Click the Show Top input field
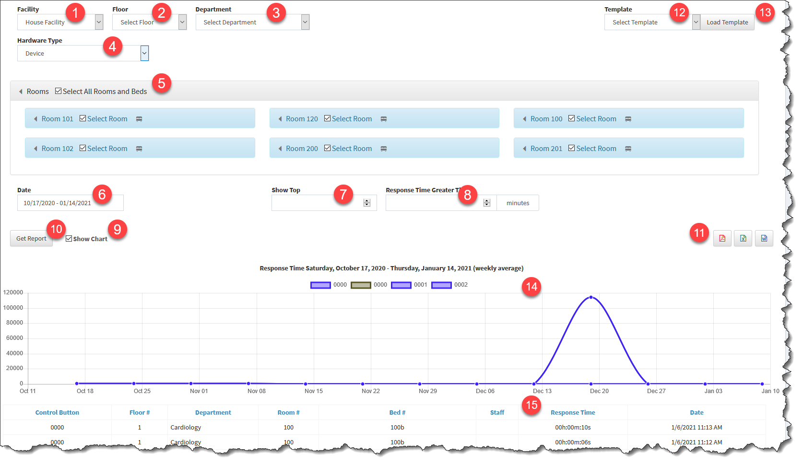The height and width of the screenshot is (465, 803). [x=324, y=203]
